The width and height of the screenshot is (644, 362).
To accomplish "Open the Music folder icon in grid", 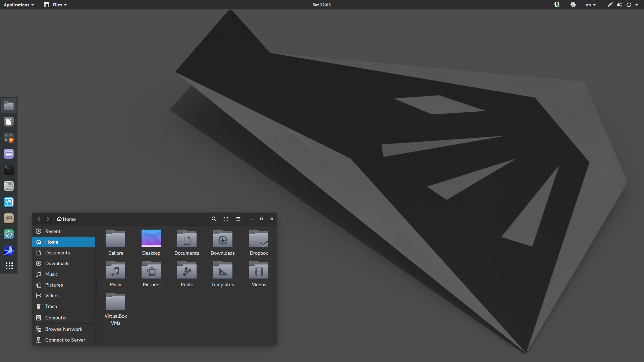I will click(x=116, y=275).
